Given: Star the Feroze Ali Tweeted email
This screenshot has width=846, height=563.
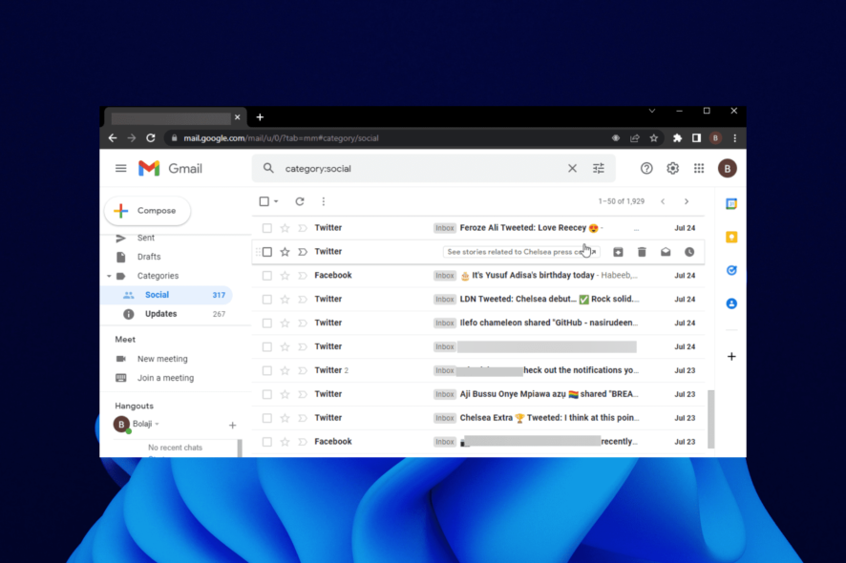Looking at the screenshot, I should point(285,228).
